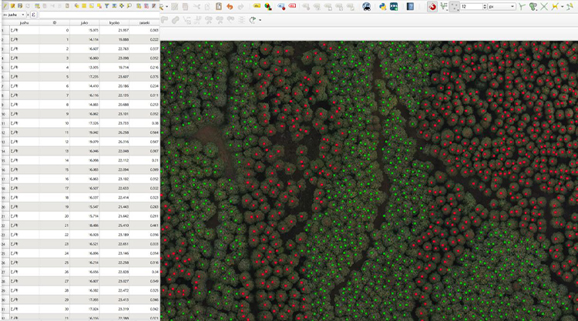The image size is (578, 321).
Task: Add new field to table
Action: [x=139, y=6]
